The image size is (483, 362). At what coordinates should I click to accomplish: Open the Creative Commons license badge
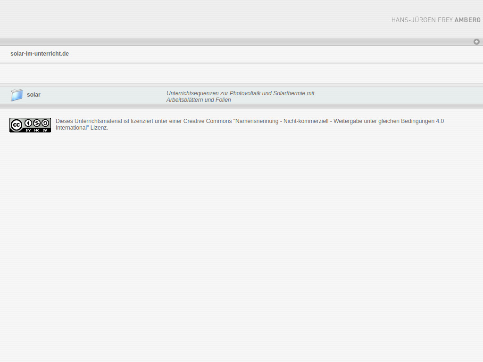tap(30, 125)
